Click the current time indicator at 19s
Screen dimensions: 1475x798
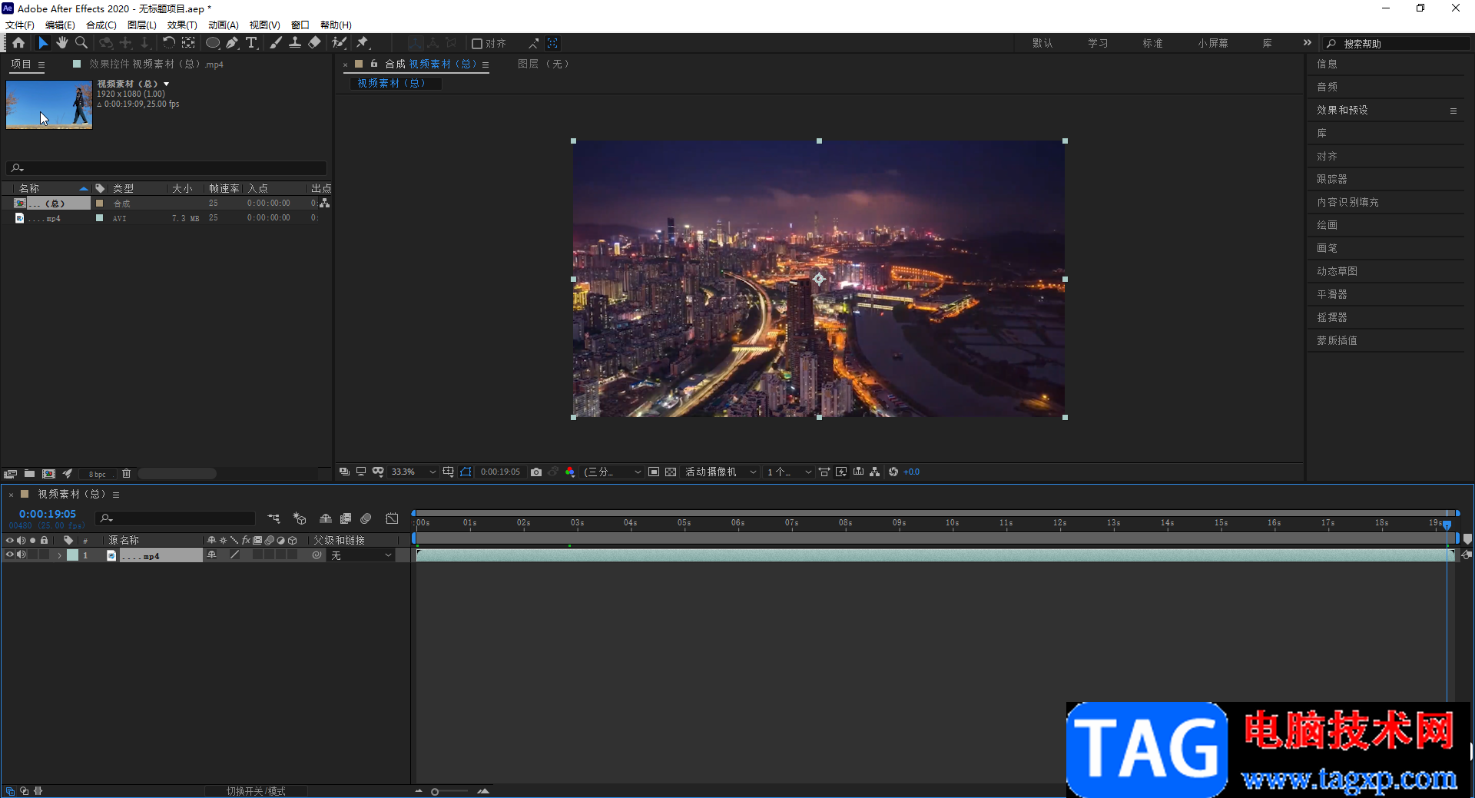coord(1447,525)
